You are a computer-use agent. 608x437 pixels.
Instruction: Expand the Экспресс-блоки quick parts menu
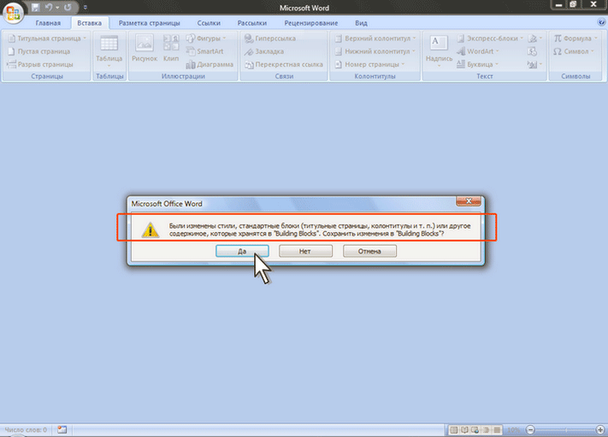(x=490, y=38)
